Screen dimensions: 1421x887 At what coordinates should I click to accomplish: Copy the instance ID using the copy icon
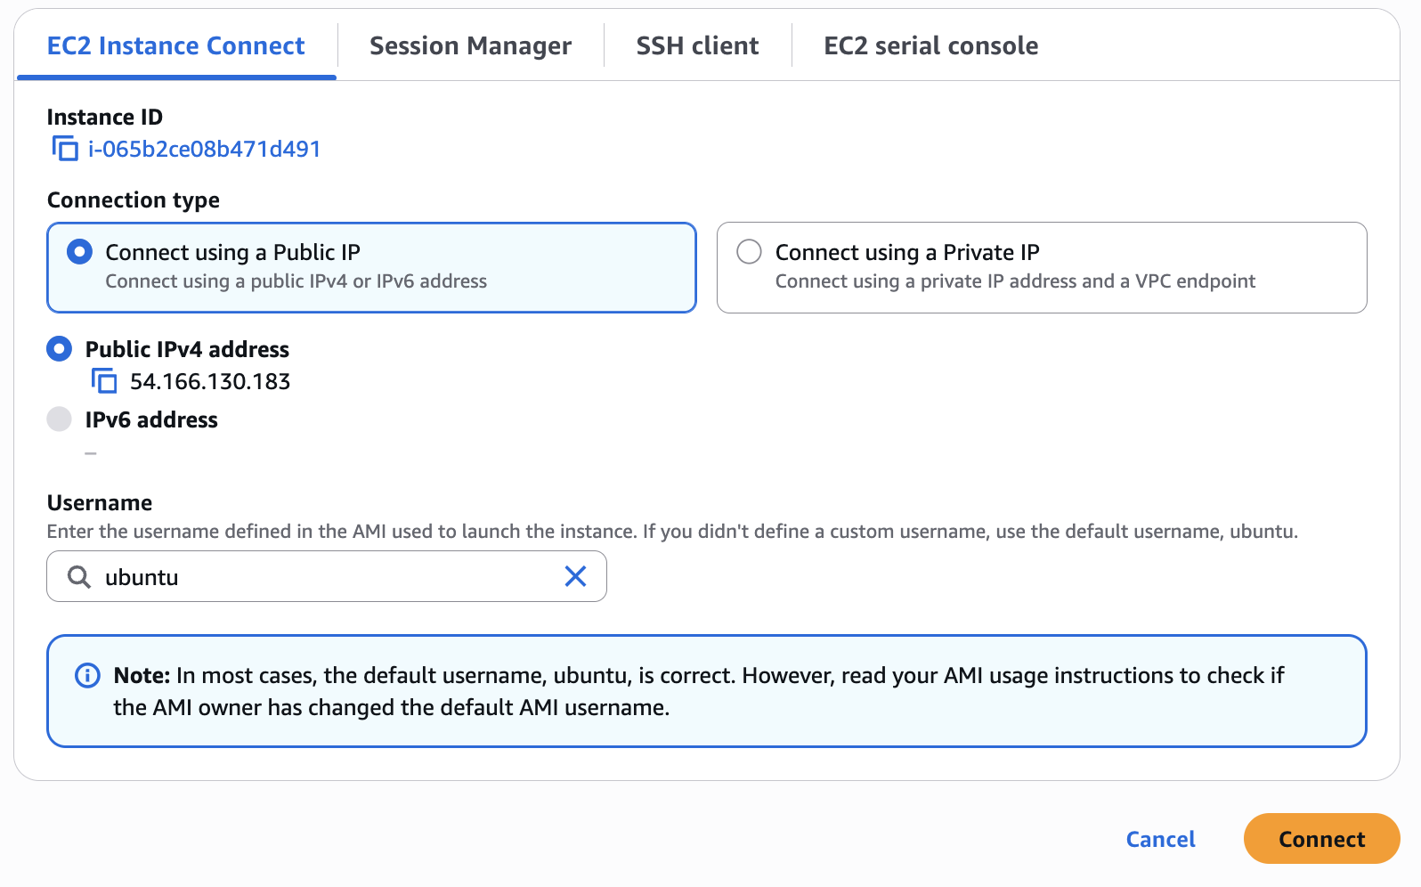click(65, 149)
